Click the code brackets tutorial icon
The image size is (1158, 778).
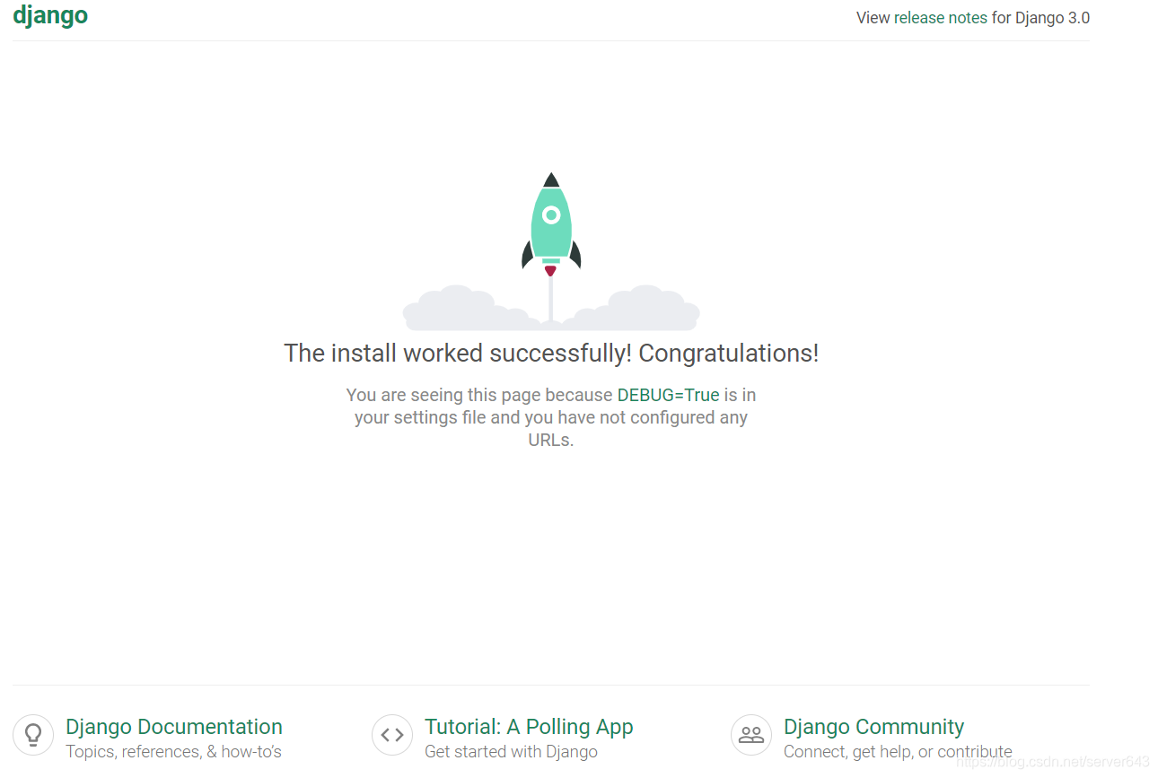pos(392,735)
